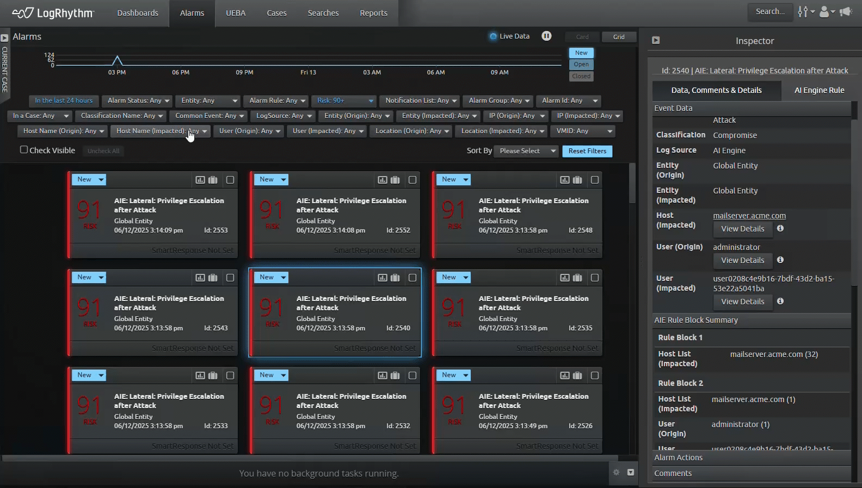Screen dimensions: 862x488
Task: Open the notifications megaphone icon
Action: [x=845, y=11]
